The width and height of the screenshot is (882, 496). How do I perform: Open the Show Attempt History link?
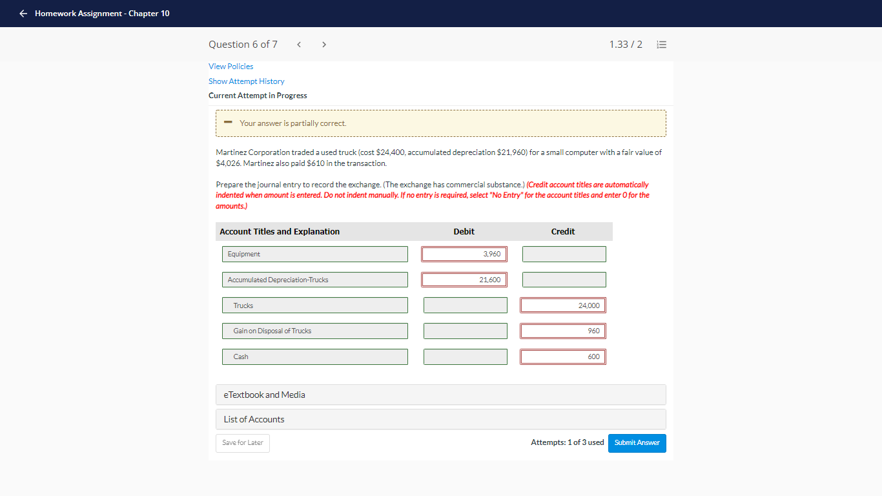pos(247,81)
